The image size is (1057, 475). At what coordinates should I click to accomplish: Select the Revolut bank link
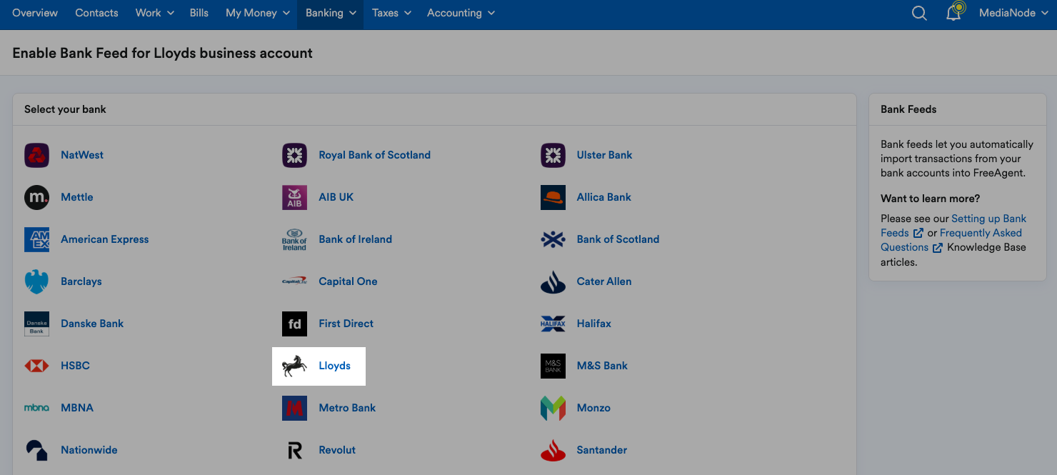pos(337,450)
